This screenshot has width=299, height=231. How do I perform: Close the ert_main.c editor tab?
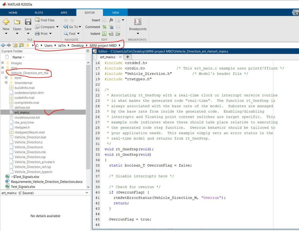coord(120,57)
